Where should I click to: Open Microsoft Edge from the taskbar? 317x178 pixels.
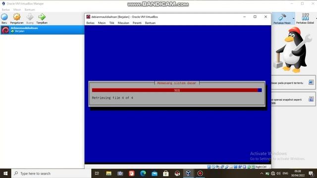click(143, 174)
